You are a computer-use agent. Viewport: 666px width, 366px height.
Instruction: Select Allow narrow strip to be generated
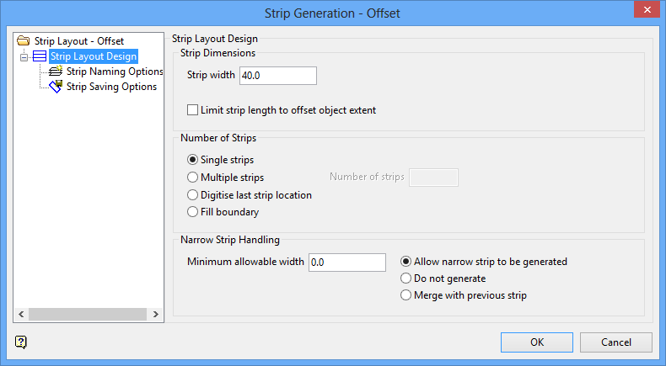pos(406,262)
